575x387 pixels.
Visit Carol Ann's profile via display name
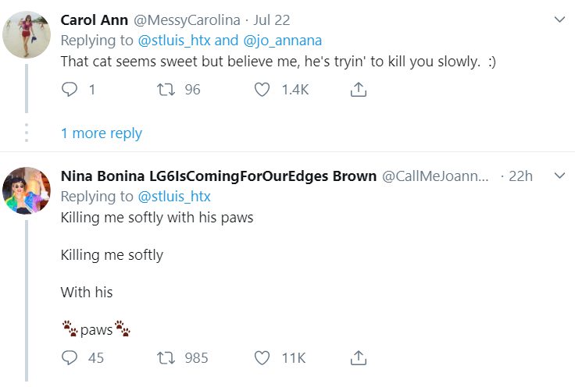pos(95,20)
